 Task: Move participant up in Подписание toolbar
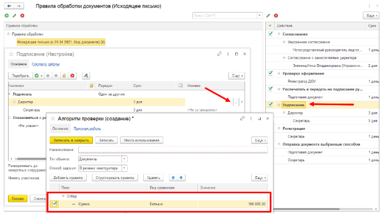tap(48, 75)
